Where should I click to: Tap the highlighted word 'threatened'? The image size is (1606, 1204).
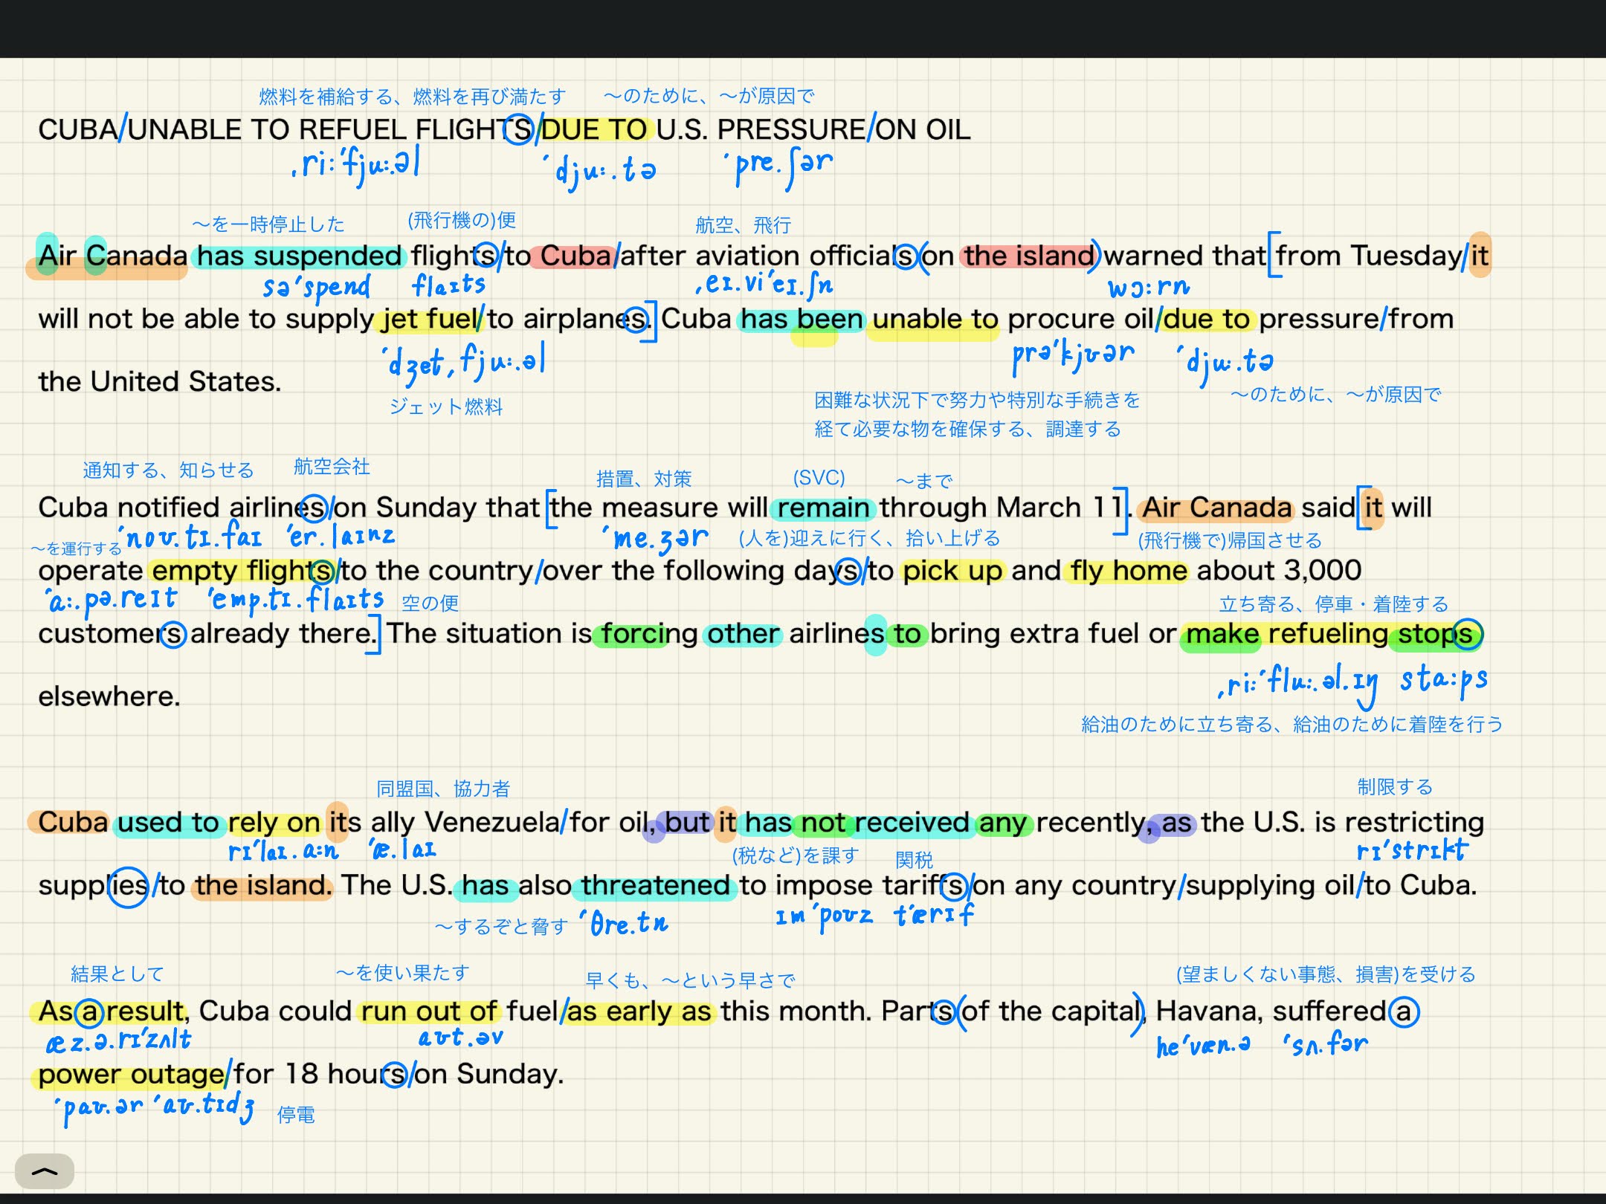[655, 886]
